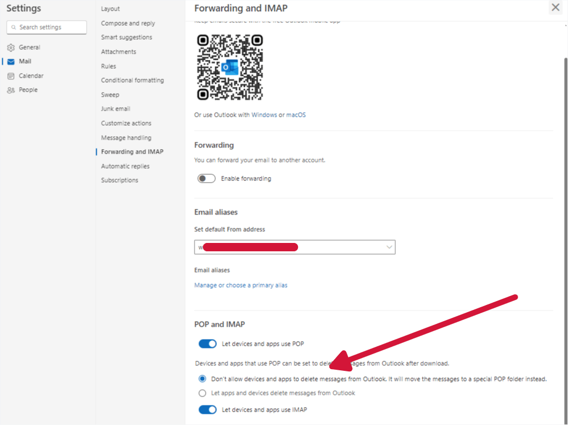Click the POP and IMAP heading
This screenshot has width=568, height=425.
(x=220, y=324)
